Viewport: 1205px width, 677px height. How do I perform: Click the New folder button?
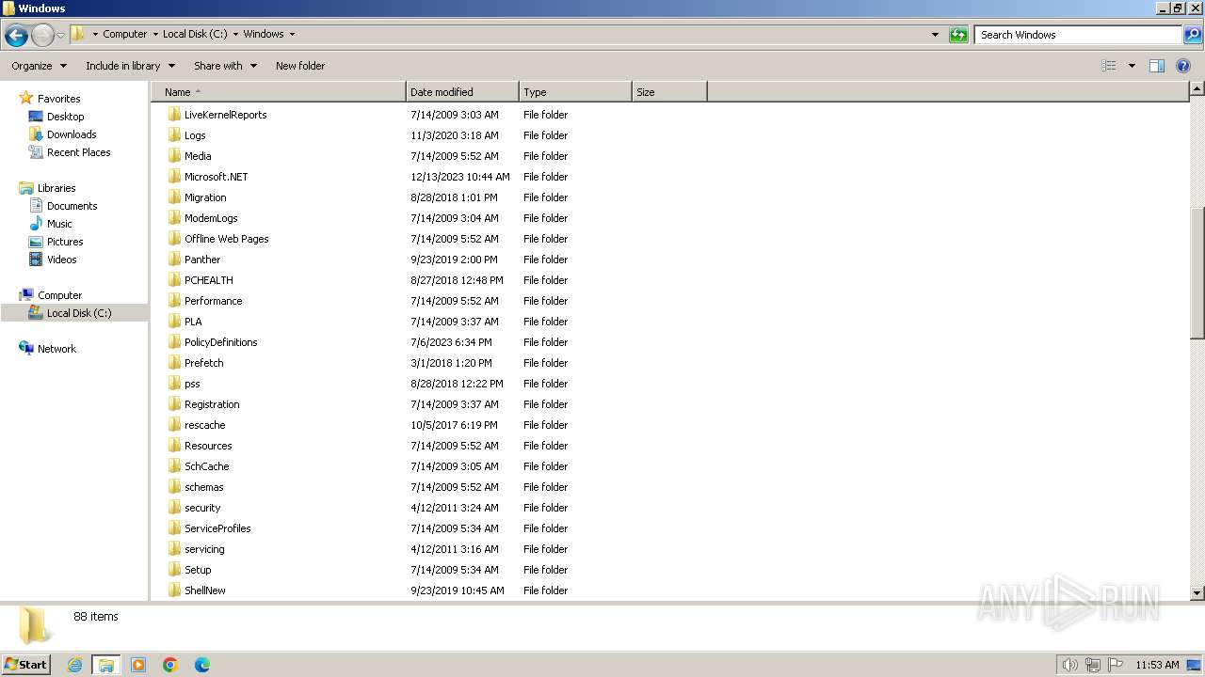coord(300,66)
